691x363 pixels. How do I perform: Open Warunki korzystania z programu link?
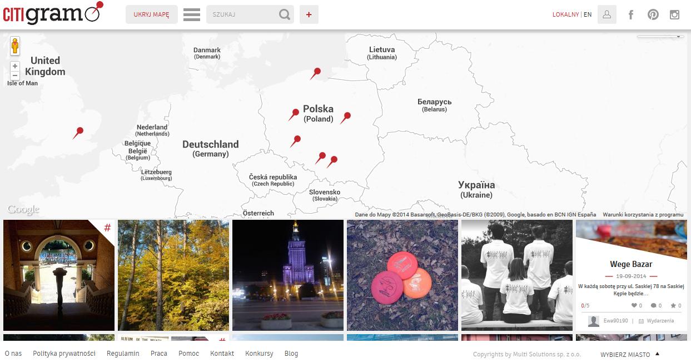coord(643,214)
